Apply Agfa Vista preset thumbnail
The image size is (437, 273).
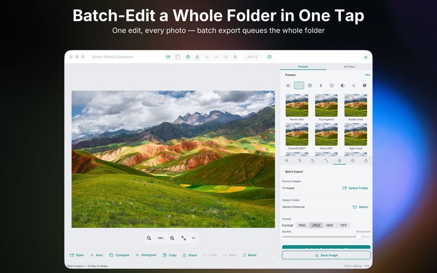[x=356, y=134]
